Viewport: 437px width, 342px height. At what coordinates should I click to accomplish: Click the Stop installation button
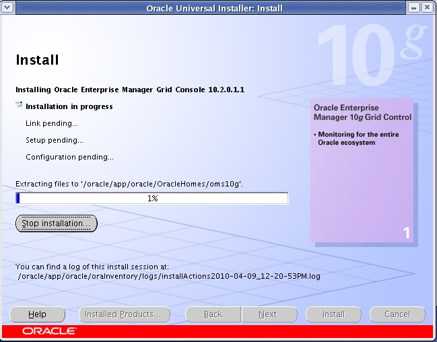[57, 224]
